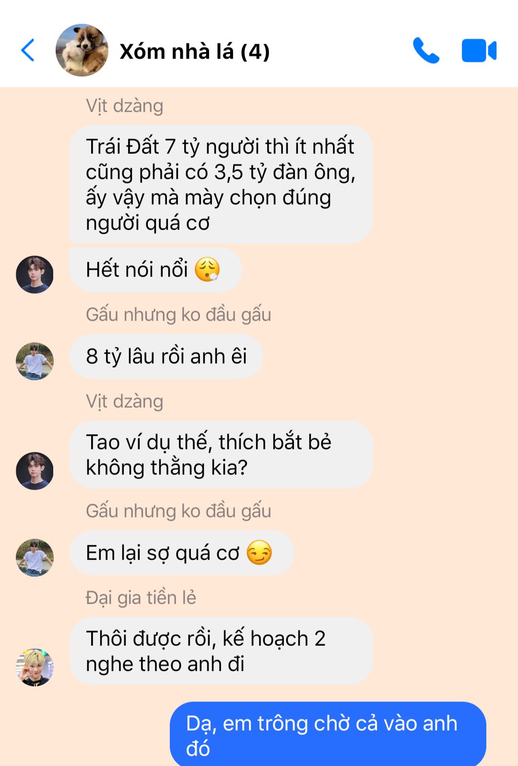Viewport: 518px width, 766px height.
Task: Select the "Trái Đất 7 tỷ người" message
Action: (221, 184)
